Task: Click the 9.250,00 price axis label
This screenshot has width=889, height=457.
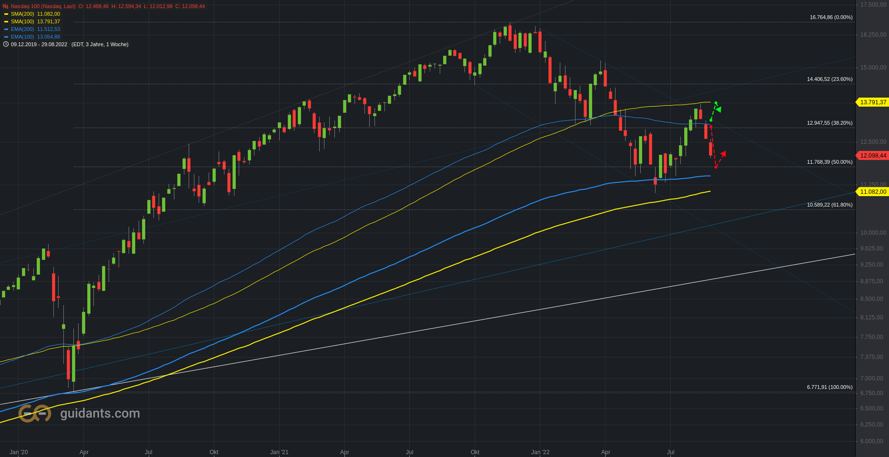Action: click(872, 265)
